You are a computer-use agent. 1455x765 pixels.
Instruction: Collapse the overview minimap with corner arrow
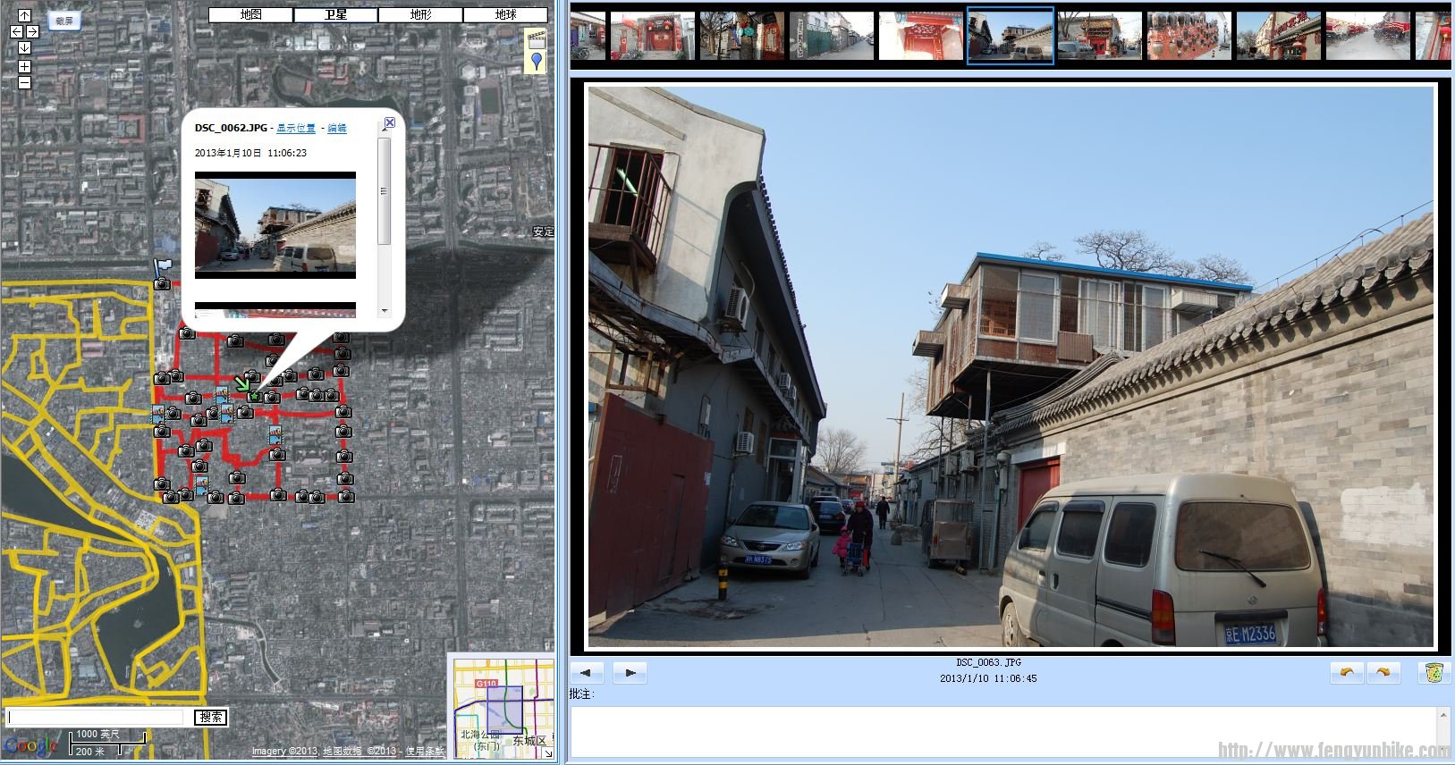click(x=548, y=753)
